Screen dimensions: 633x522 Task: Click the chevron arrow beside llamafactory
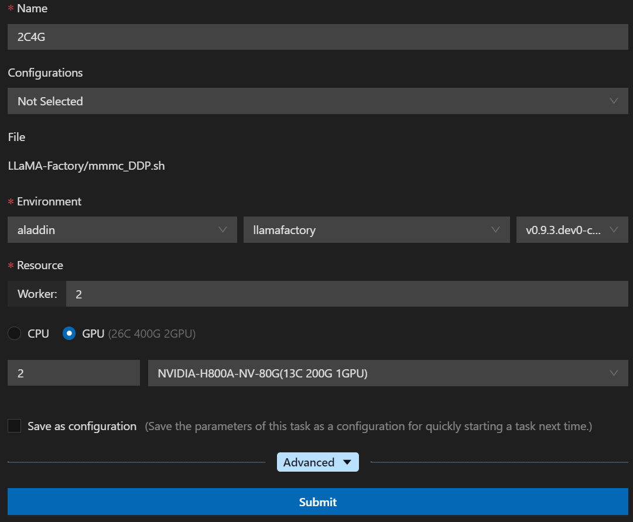[496, 229]
